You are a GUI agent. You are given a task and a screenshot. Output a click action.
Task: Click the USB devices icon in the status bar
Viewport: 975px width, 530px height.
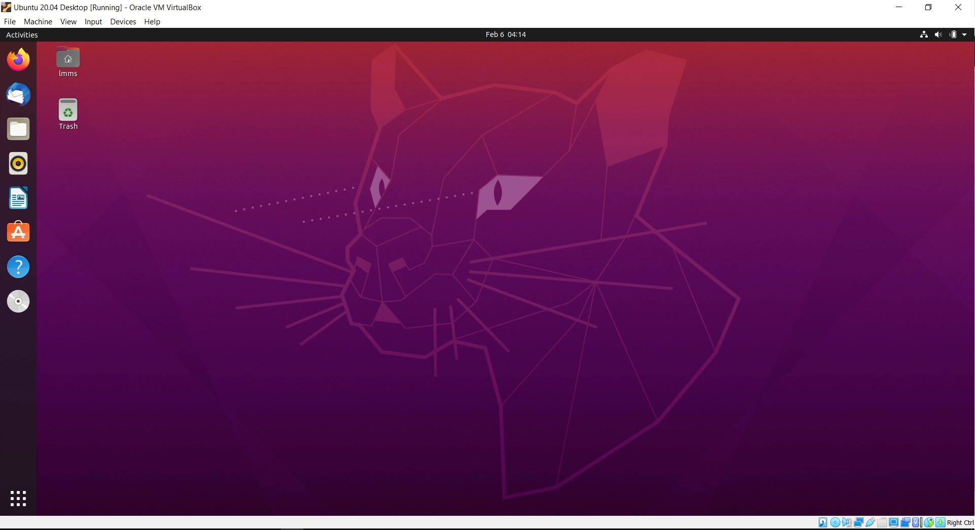(870, 522)
